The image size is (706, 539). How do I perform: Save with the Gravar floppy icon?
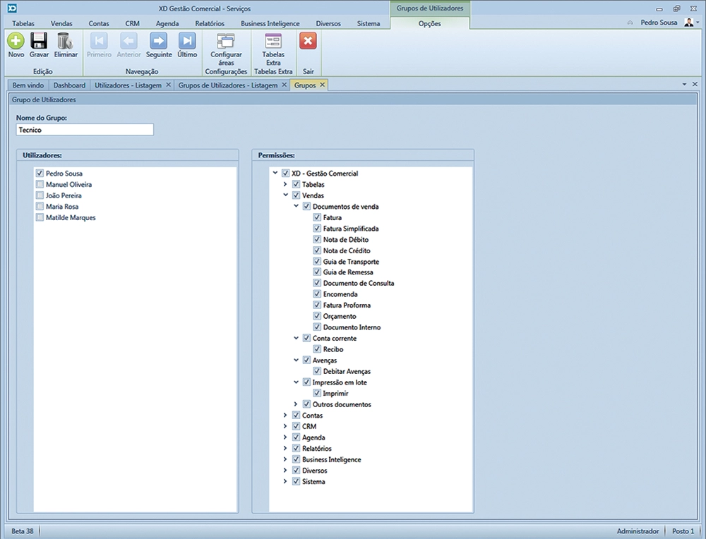39,42
